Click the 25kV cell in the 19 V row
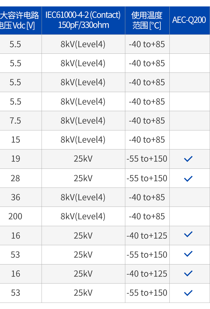Image resolution: width=210 pixels, height=309 pixels. click(83, 159)
